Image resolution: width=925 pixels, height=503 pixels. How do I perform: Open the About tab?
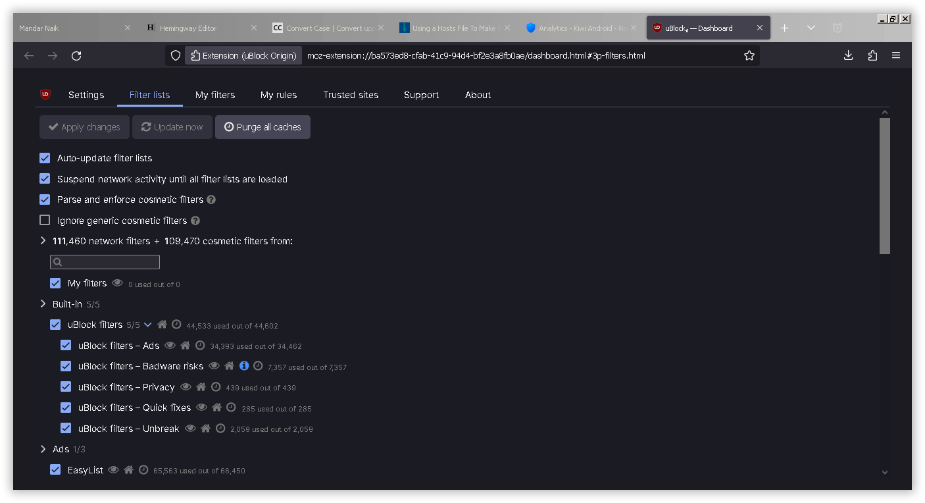tap(478, 95)
